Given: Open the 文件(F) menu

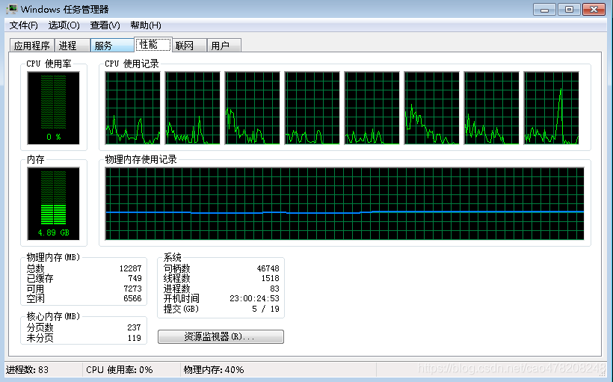Looking at the screenshot, I should 23,25.
